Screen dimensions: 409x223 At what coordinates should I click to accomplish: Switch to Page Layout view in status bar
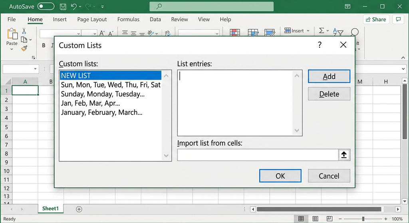click(316, 219)
